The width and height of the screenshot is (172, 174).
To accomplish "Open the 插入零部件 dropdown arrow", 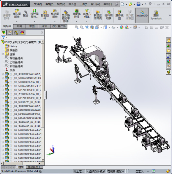I will tap(17, 21).
